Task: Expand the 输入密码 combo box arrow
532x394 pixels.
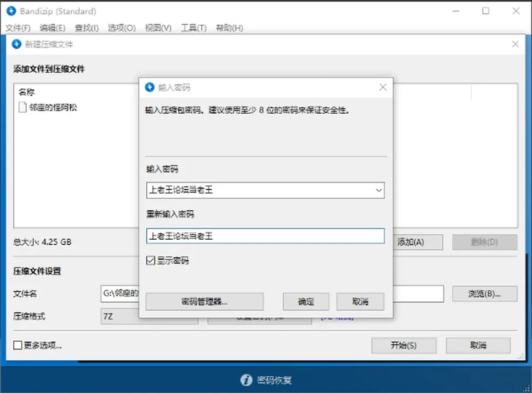Action: click(378, 190)
